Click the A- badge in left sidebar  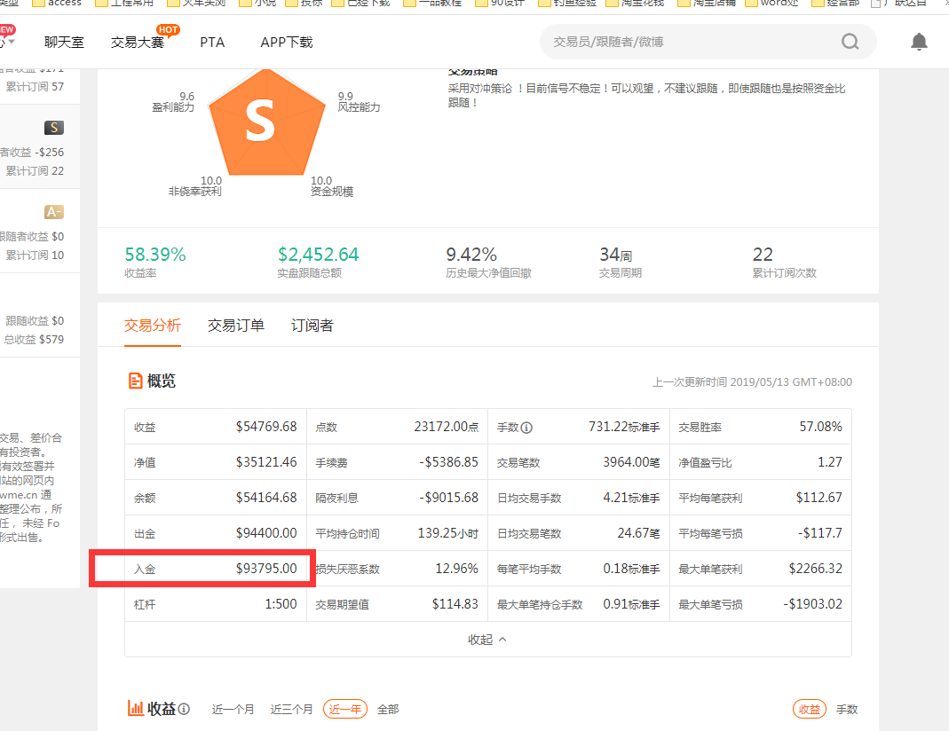click(x=54, y=212)
